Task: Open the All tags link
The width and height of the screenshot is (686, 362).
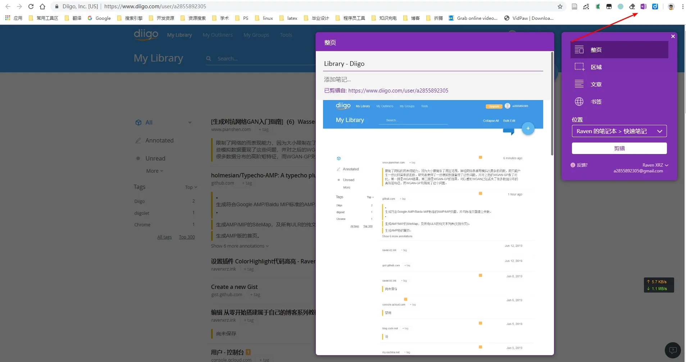Action: (x=164, y=237)
